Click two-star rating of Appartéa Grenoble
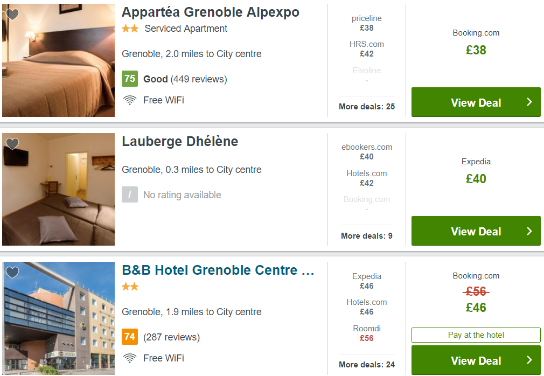544x376 pixels. [x=130, y=29]
